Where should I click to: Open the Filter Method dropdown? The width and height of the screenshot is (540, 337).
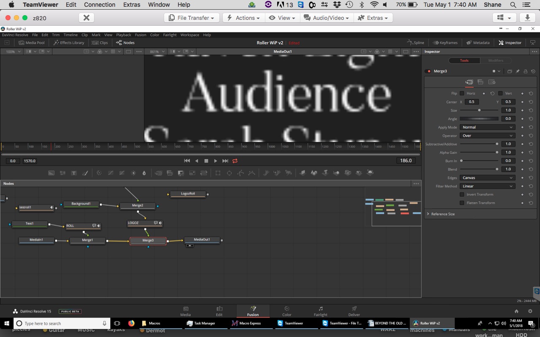coord(487,186)
